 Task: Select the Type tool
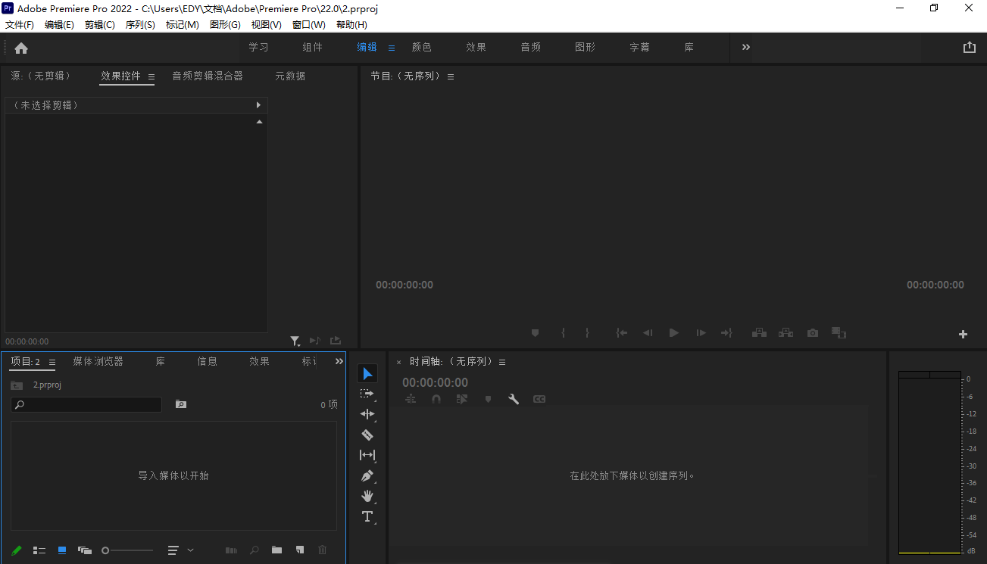coord(367,517)
